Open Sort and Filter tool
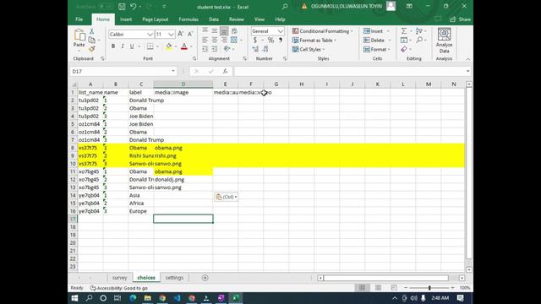 coord(419,31)
